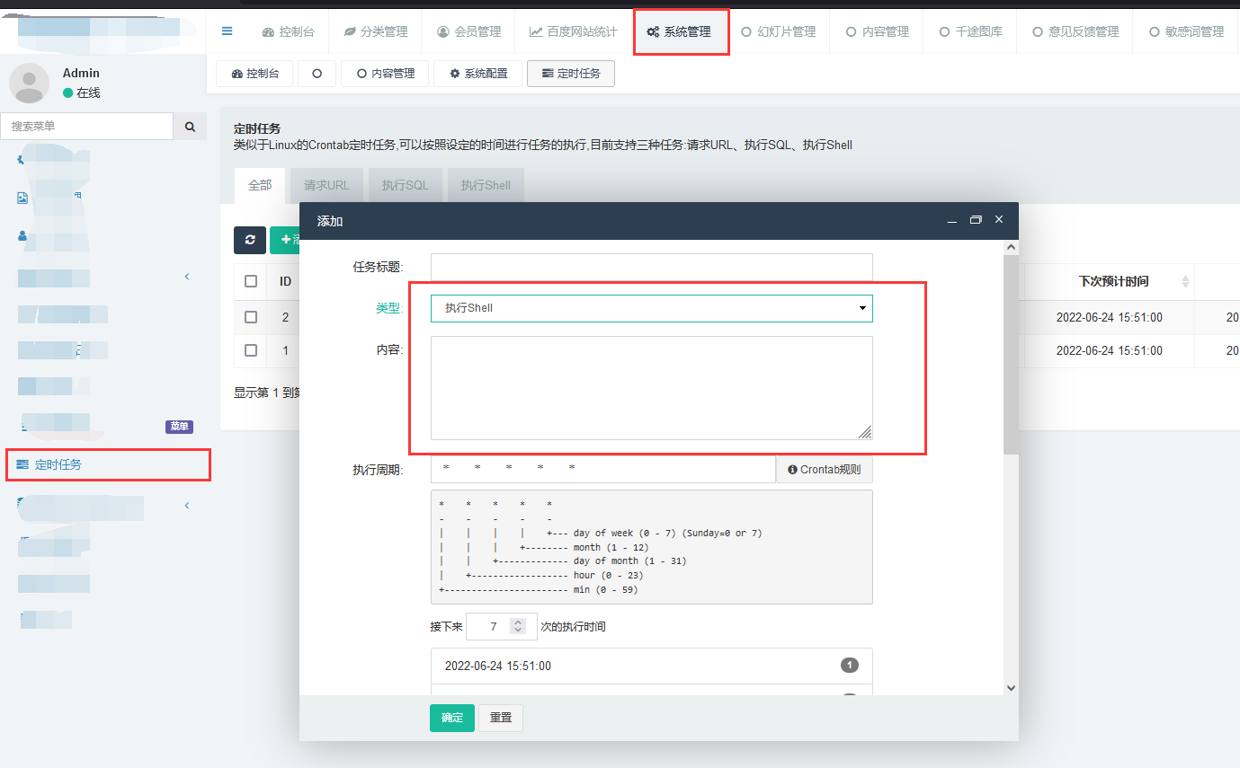Click the 任务标题 input field
1240x768 pixels.
coord(651,267)
